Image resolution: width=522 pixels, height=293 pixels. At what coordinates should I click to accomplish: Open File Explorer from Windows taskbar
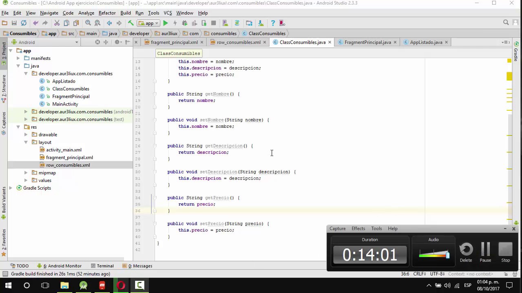tap(64, 286)
